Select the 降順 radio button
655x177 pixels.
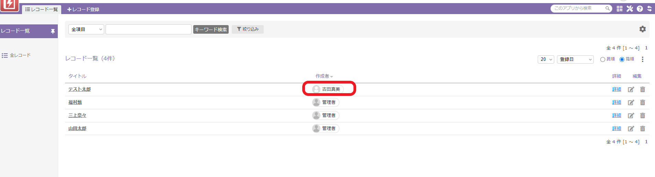click(x=622, y=59)
